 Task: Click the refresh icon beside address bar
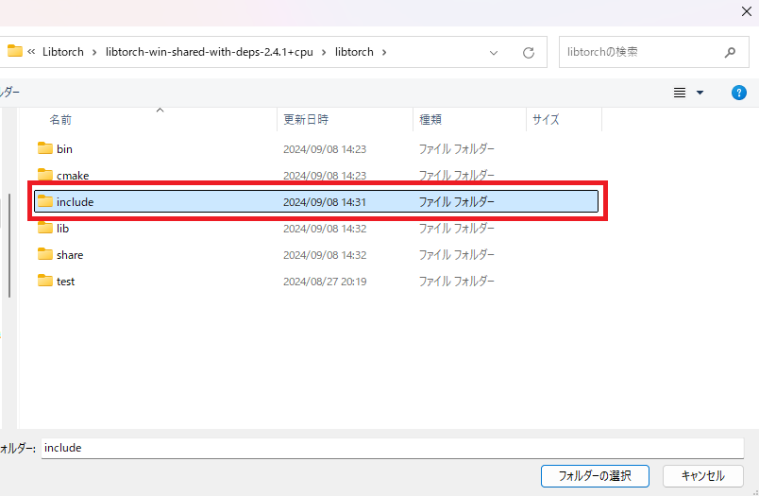[x=529, y=53]
